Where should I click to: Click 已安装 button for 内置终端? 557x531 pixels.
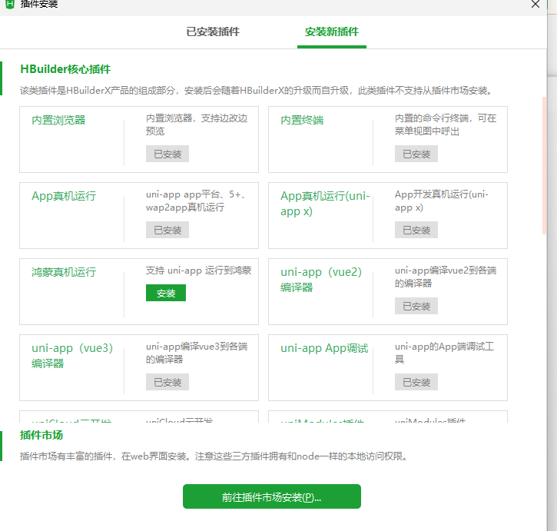[416, 154]
